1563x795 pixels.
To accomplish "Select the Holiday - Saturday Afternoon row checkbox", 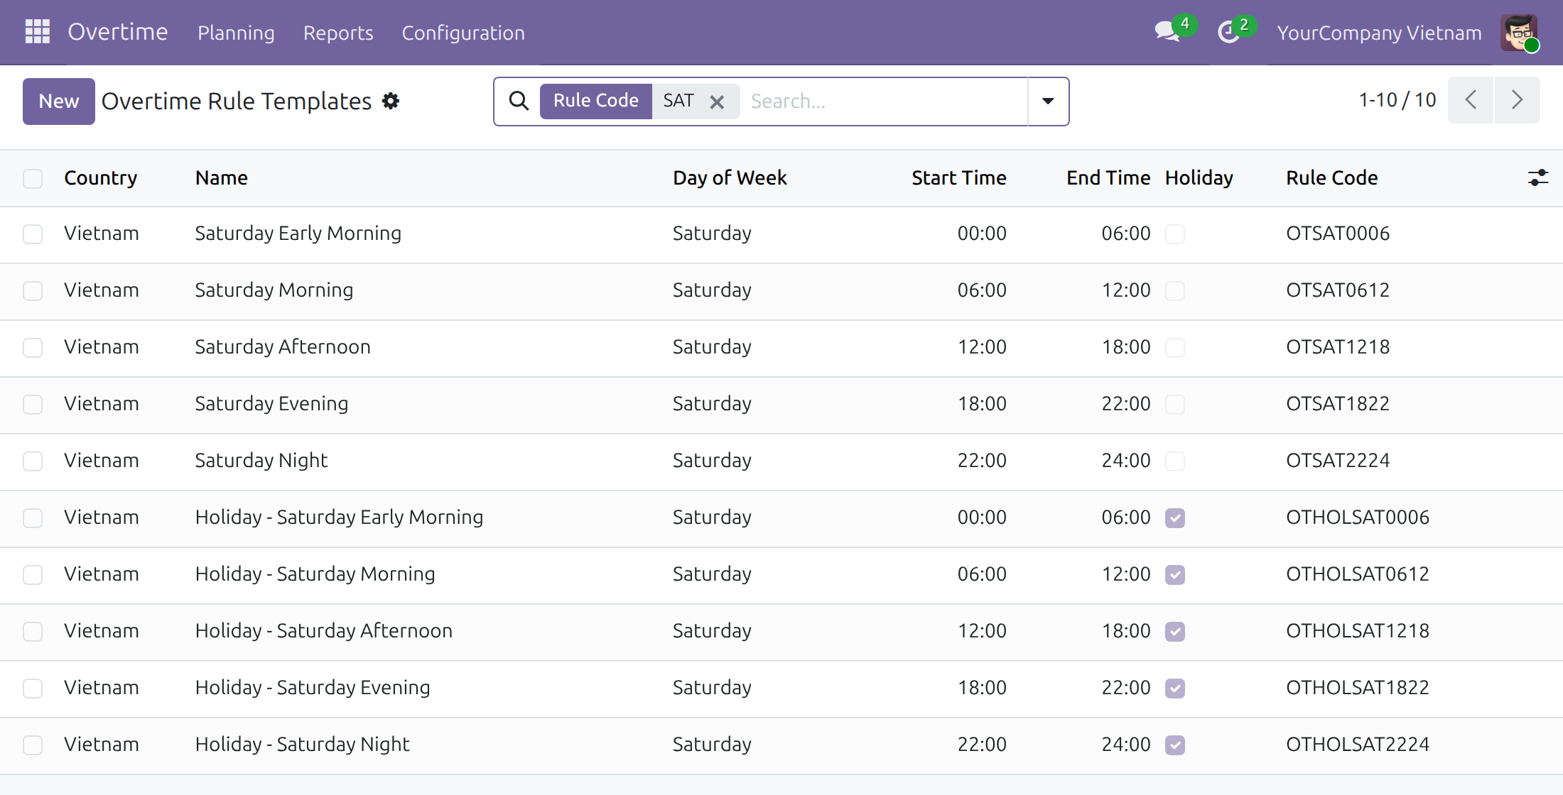I will pos(33,632).
